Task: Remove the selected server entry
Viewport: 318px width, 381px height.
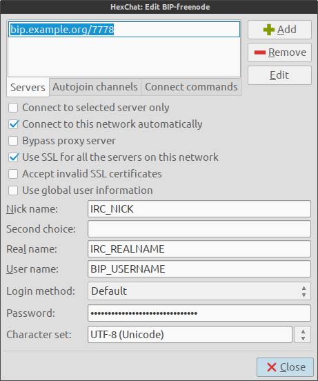Action: (x=279, y=52)
